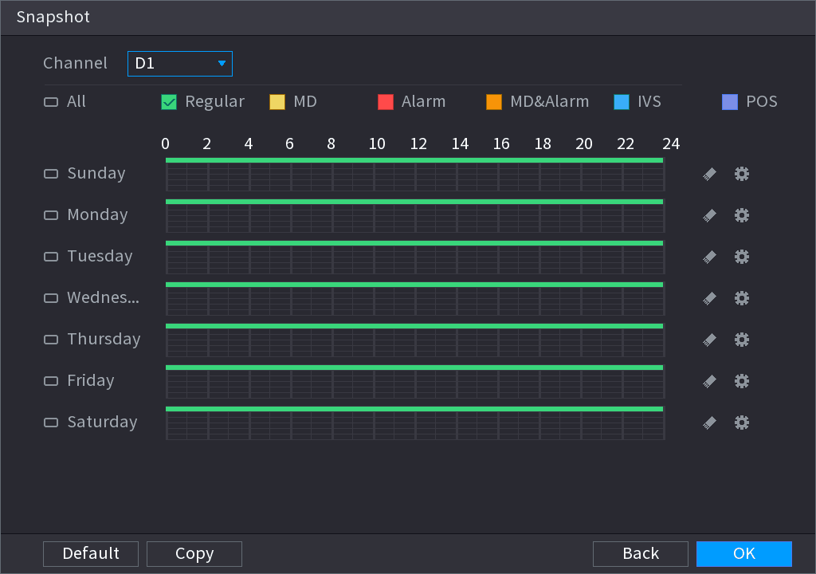Confirm with the OK button
The image size is (816, 574).
(x=744, y=554)
